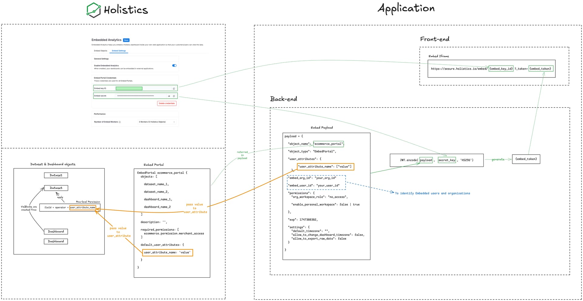Toggle Enable Embedded Analytics switch

(x=174, y=65)
